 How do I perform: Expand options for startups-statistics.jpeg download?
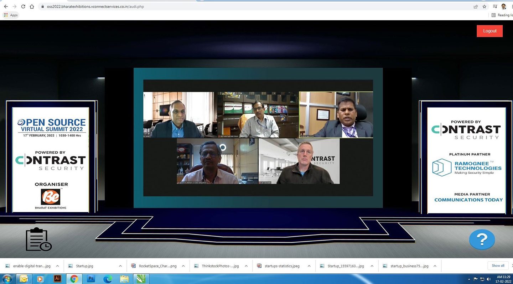coord(309,266)
